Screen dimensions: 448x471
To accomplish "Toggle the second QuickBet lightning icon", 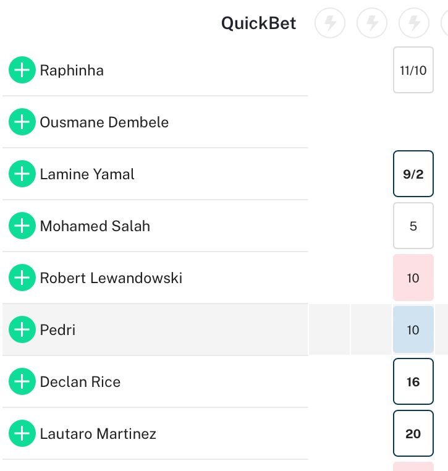I will click(372, 23).
